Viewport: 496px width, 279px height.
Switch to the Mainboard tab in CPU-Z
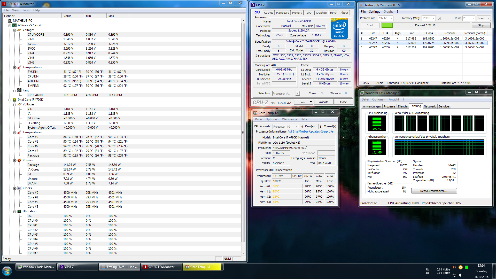click(x=282, y=13)
